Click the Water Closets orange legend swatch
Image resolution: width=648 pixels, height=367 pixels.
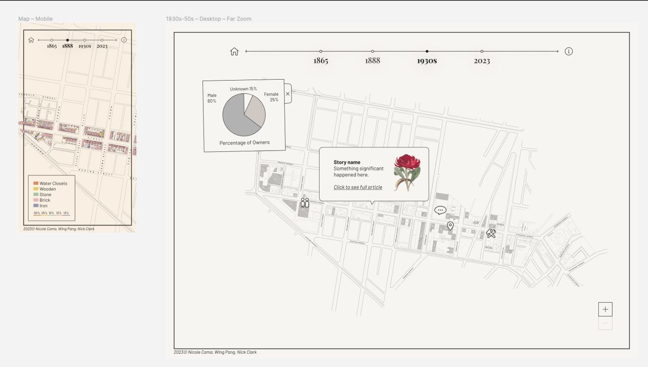click(x=36, y=183)
